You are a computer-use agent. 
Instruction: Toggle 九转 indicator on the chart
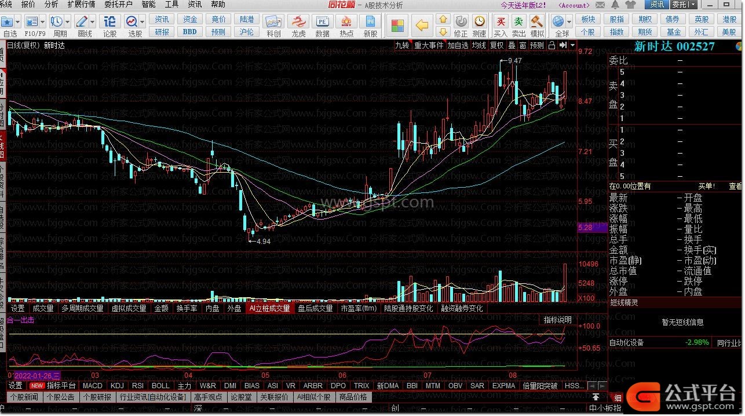click(x=401, y=45)
